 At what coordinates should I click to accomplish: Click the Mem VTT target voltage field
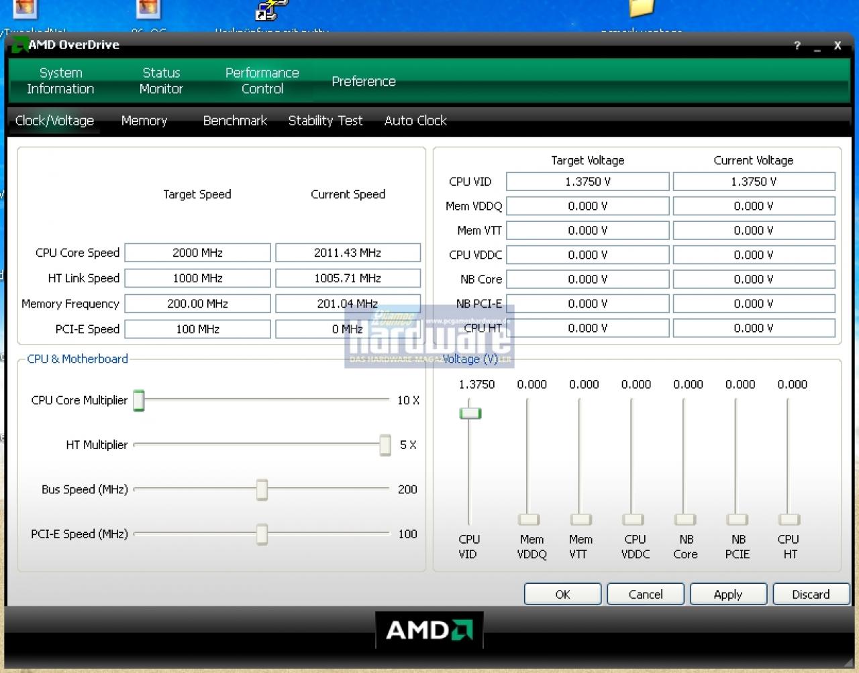click(588, 231)
